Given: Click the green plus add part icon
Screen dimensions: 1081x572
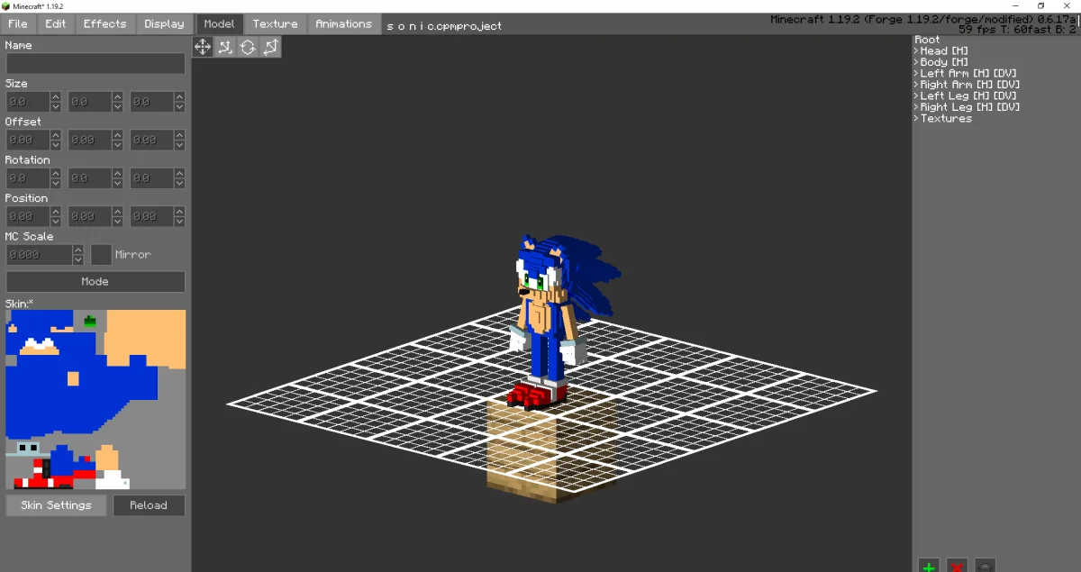Looking at the screenshot, I should [x=929, y=567].
